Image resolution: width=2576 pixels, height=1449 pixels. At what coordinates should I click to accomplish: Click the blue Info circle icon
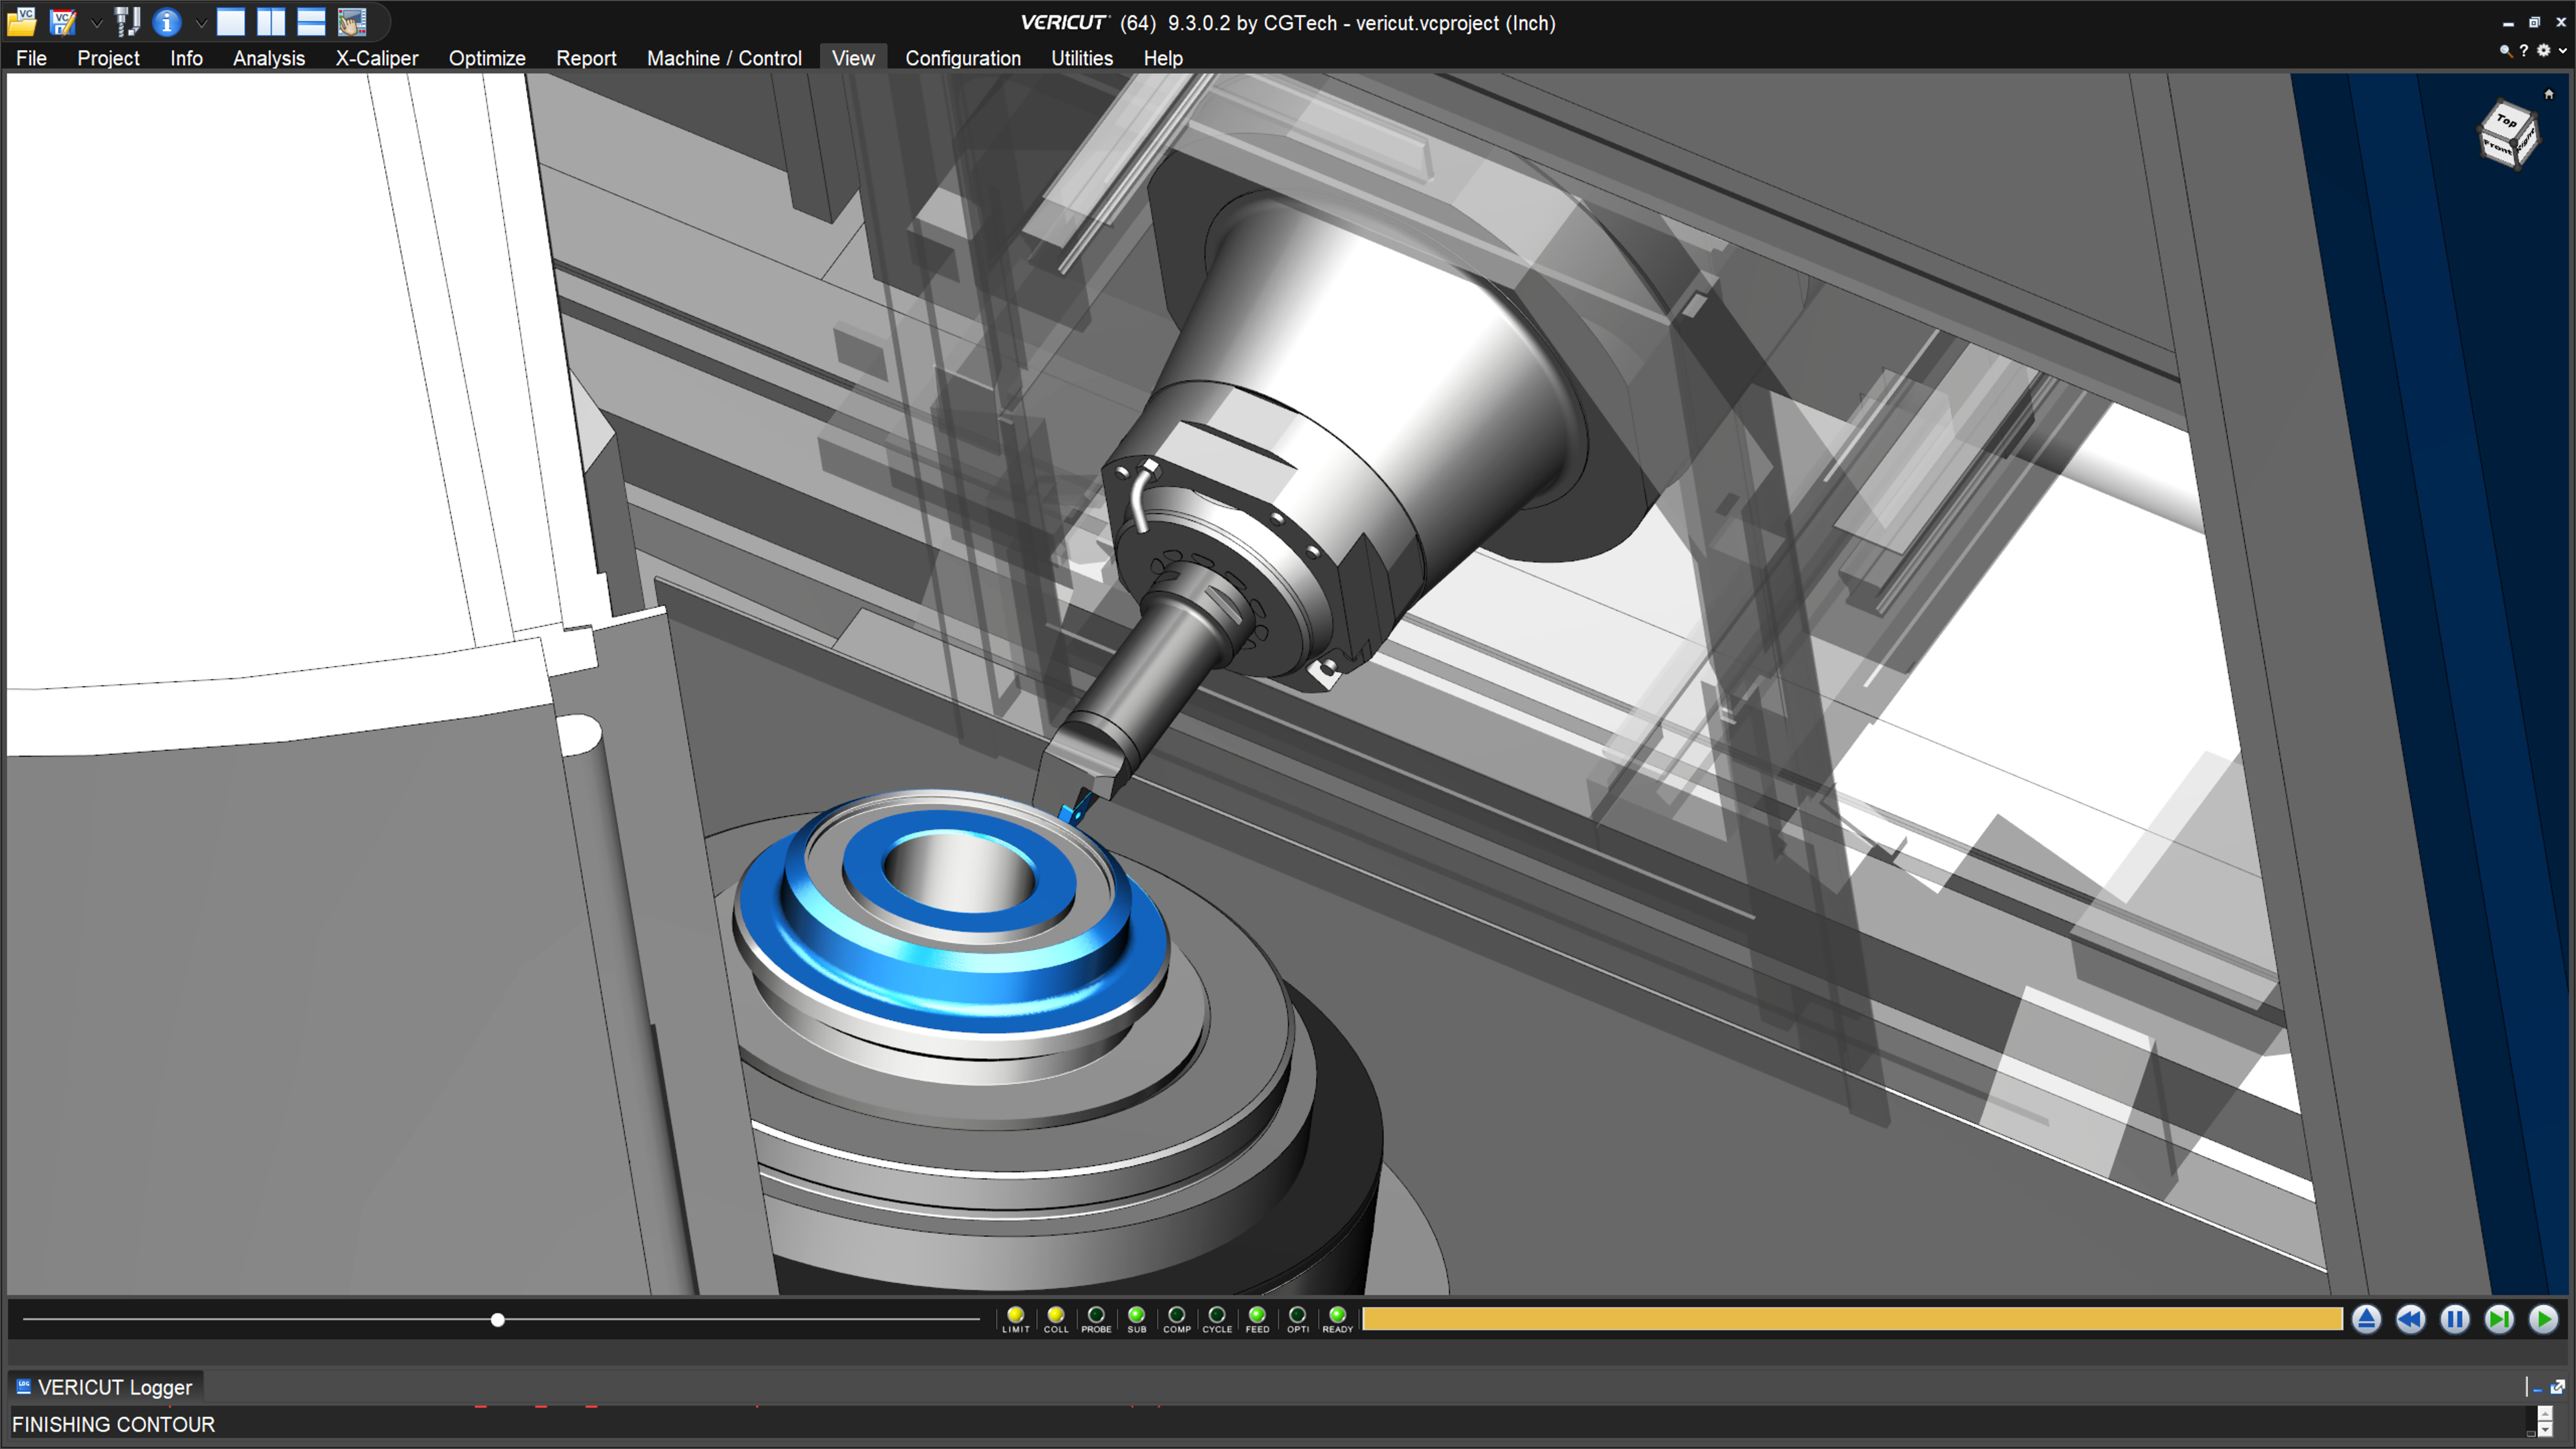pyautogui.click(x=167, y=21)
